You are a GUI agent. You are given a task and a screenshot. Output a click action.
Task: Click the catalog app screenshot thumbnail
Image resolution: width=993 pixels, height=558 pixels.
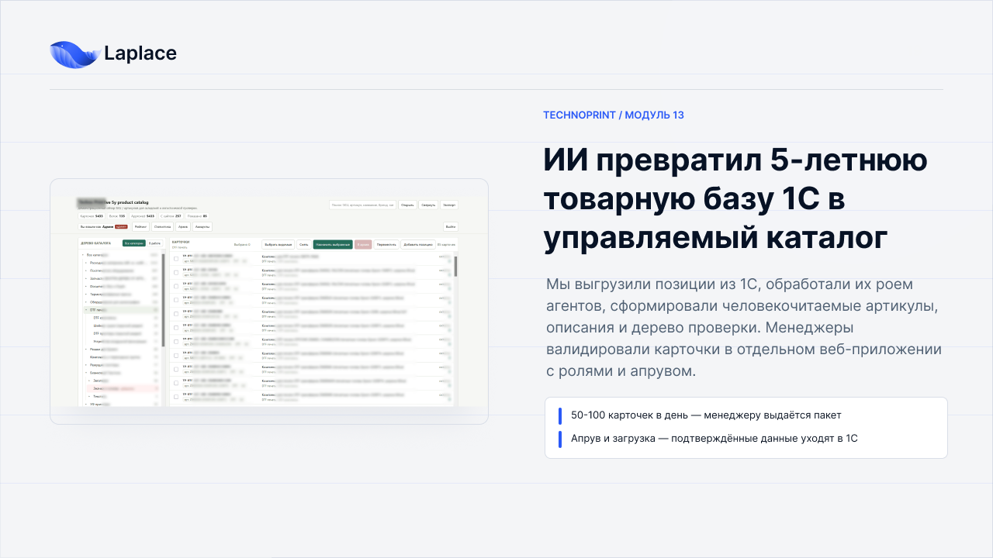coord(269,301)
